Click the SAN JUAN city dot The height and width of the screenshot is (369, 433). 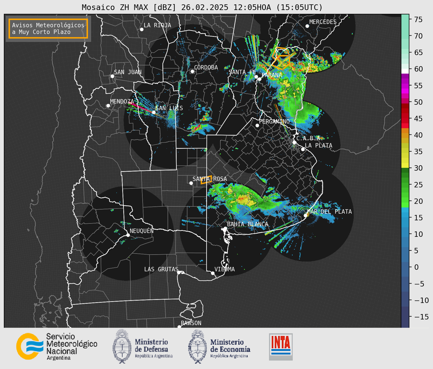(112, 76)
